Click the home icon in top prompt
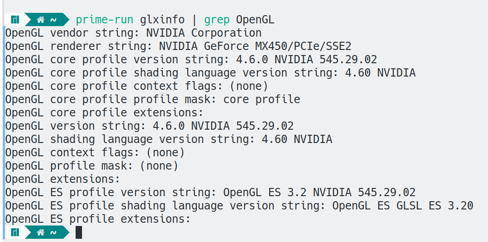Viewport: 488px width, 242px height. click(40, 20)
